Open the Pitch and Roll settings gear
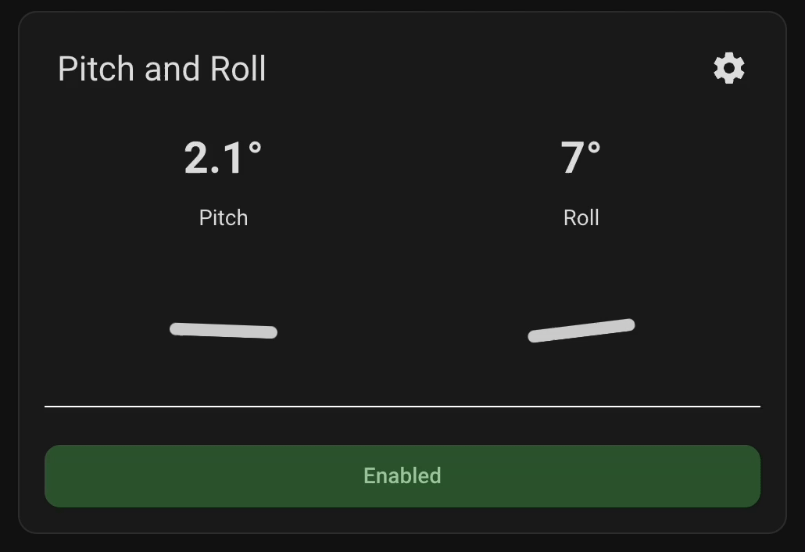The height and width of the screenshot is (552, 805). click(729, 69)
